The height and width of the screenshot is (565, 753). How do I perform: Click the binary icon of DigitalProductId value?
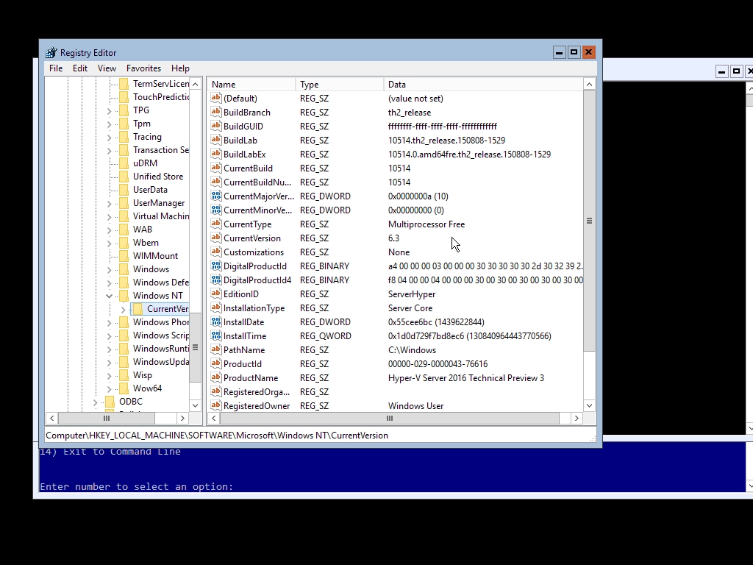(216, 266)
